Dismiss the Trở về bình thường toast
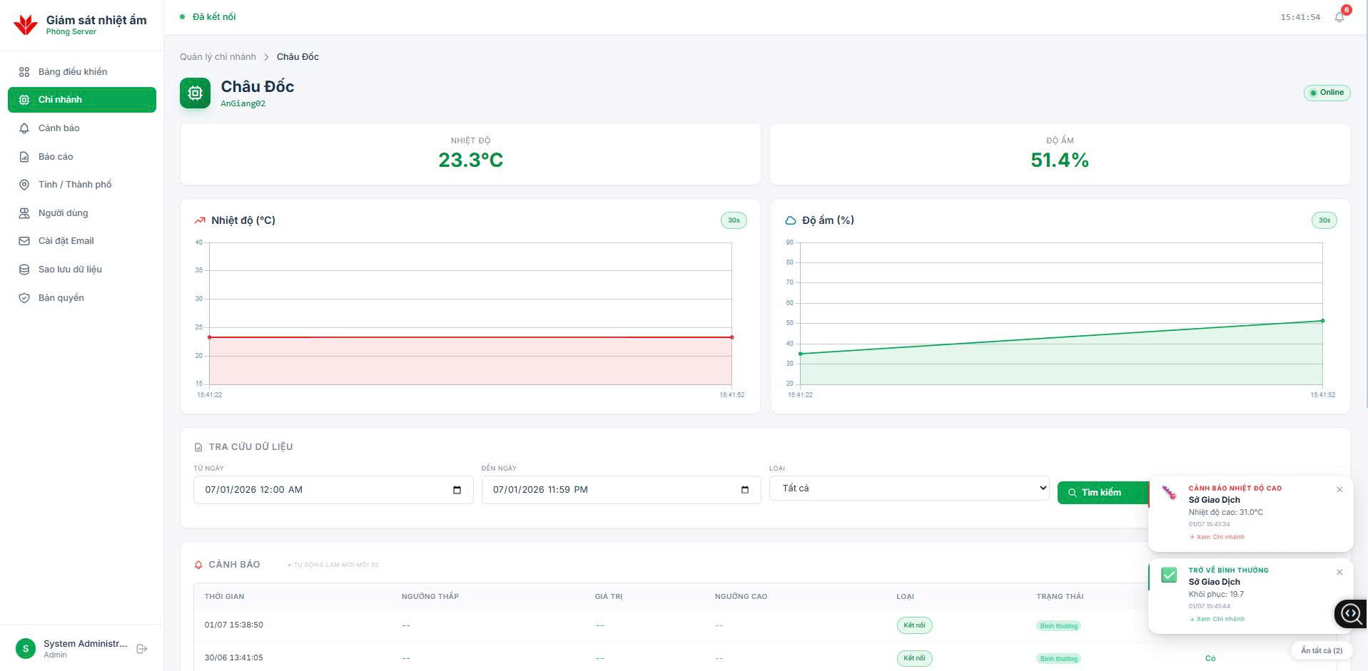The height and width of the screenshot is (671, 1368). pyautogui.click(x=1339, y=573)
